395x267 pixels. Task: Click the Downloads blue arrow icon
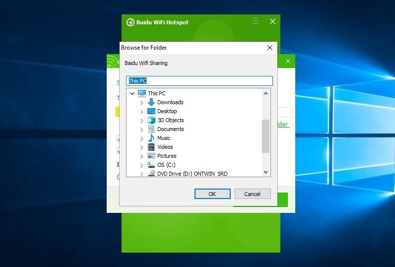coord(151,102)
